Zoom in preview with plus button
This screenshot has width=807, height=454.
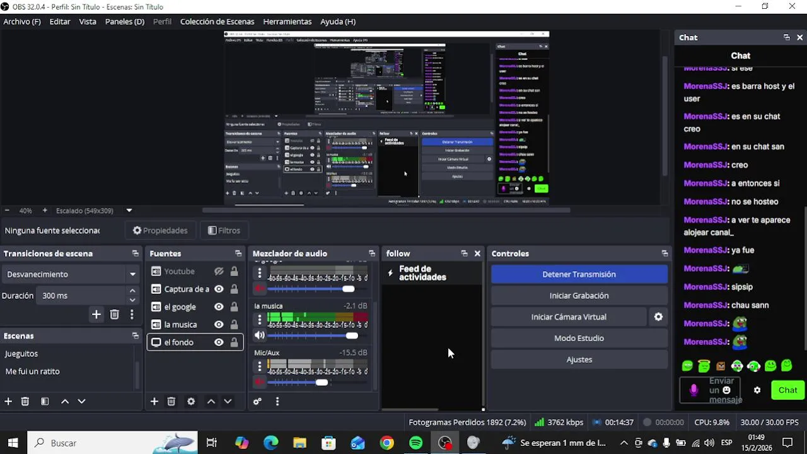pyautogui.click(x=45, y=211)
